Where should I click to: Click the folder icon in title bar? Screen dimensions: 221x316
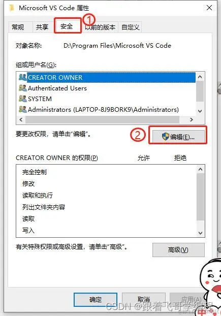[12, 8]
